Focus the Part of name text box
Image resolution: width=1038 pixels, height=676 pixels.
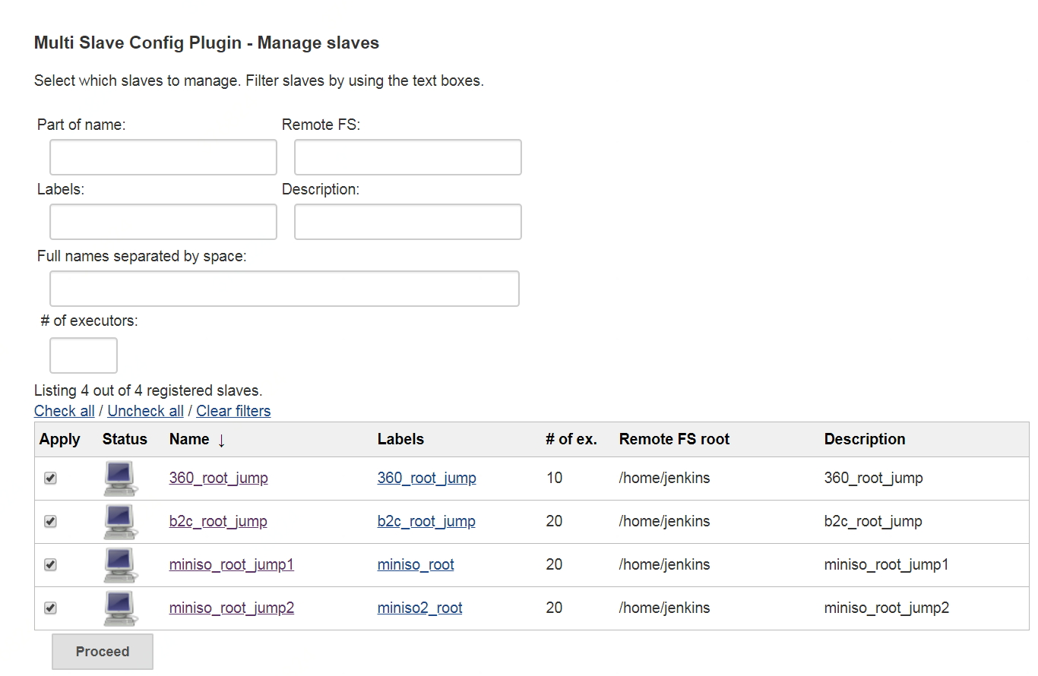[163, 157]
